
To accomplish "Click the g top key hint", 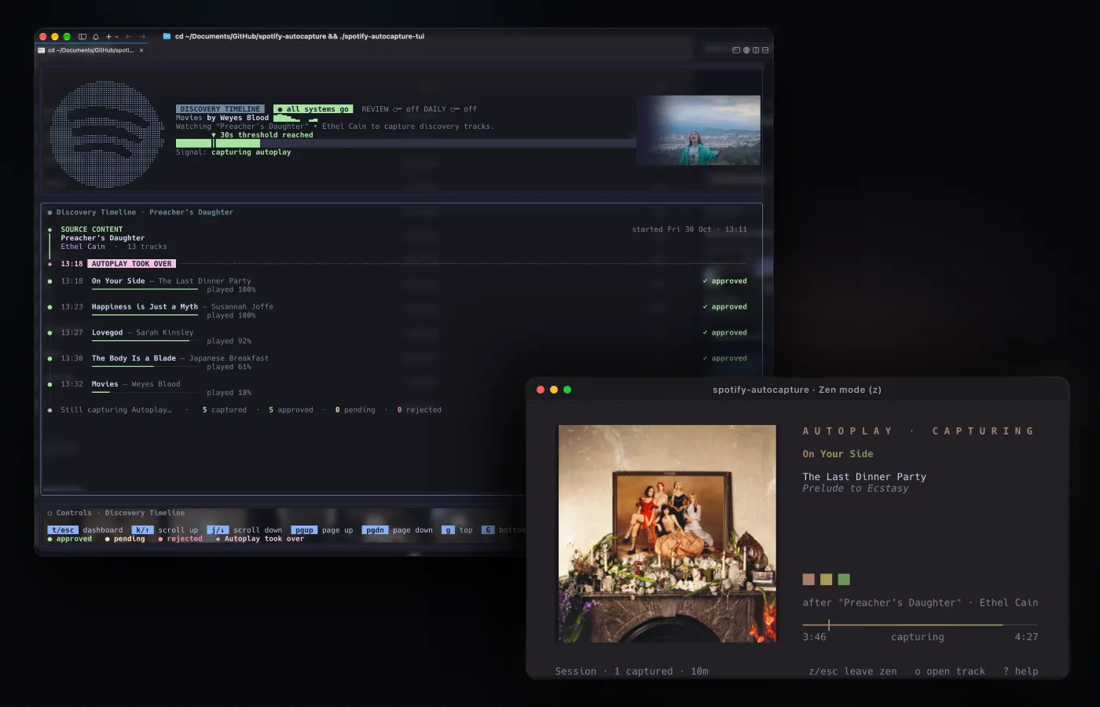I will [457, 530].
